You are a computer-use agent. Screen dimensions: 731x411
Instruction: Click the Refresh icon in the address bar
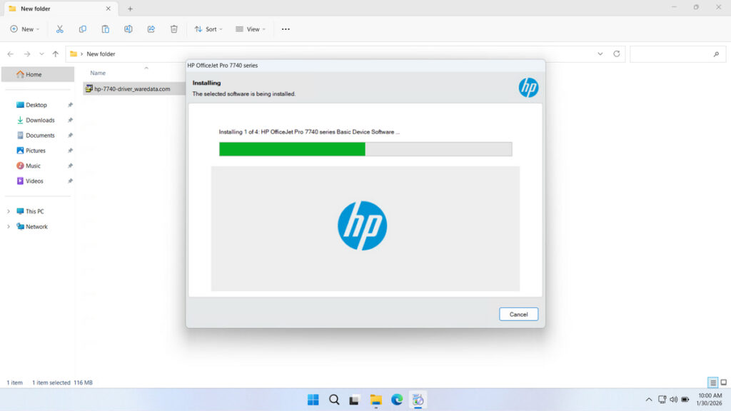click(615, 54)
